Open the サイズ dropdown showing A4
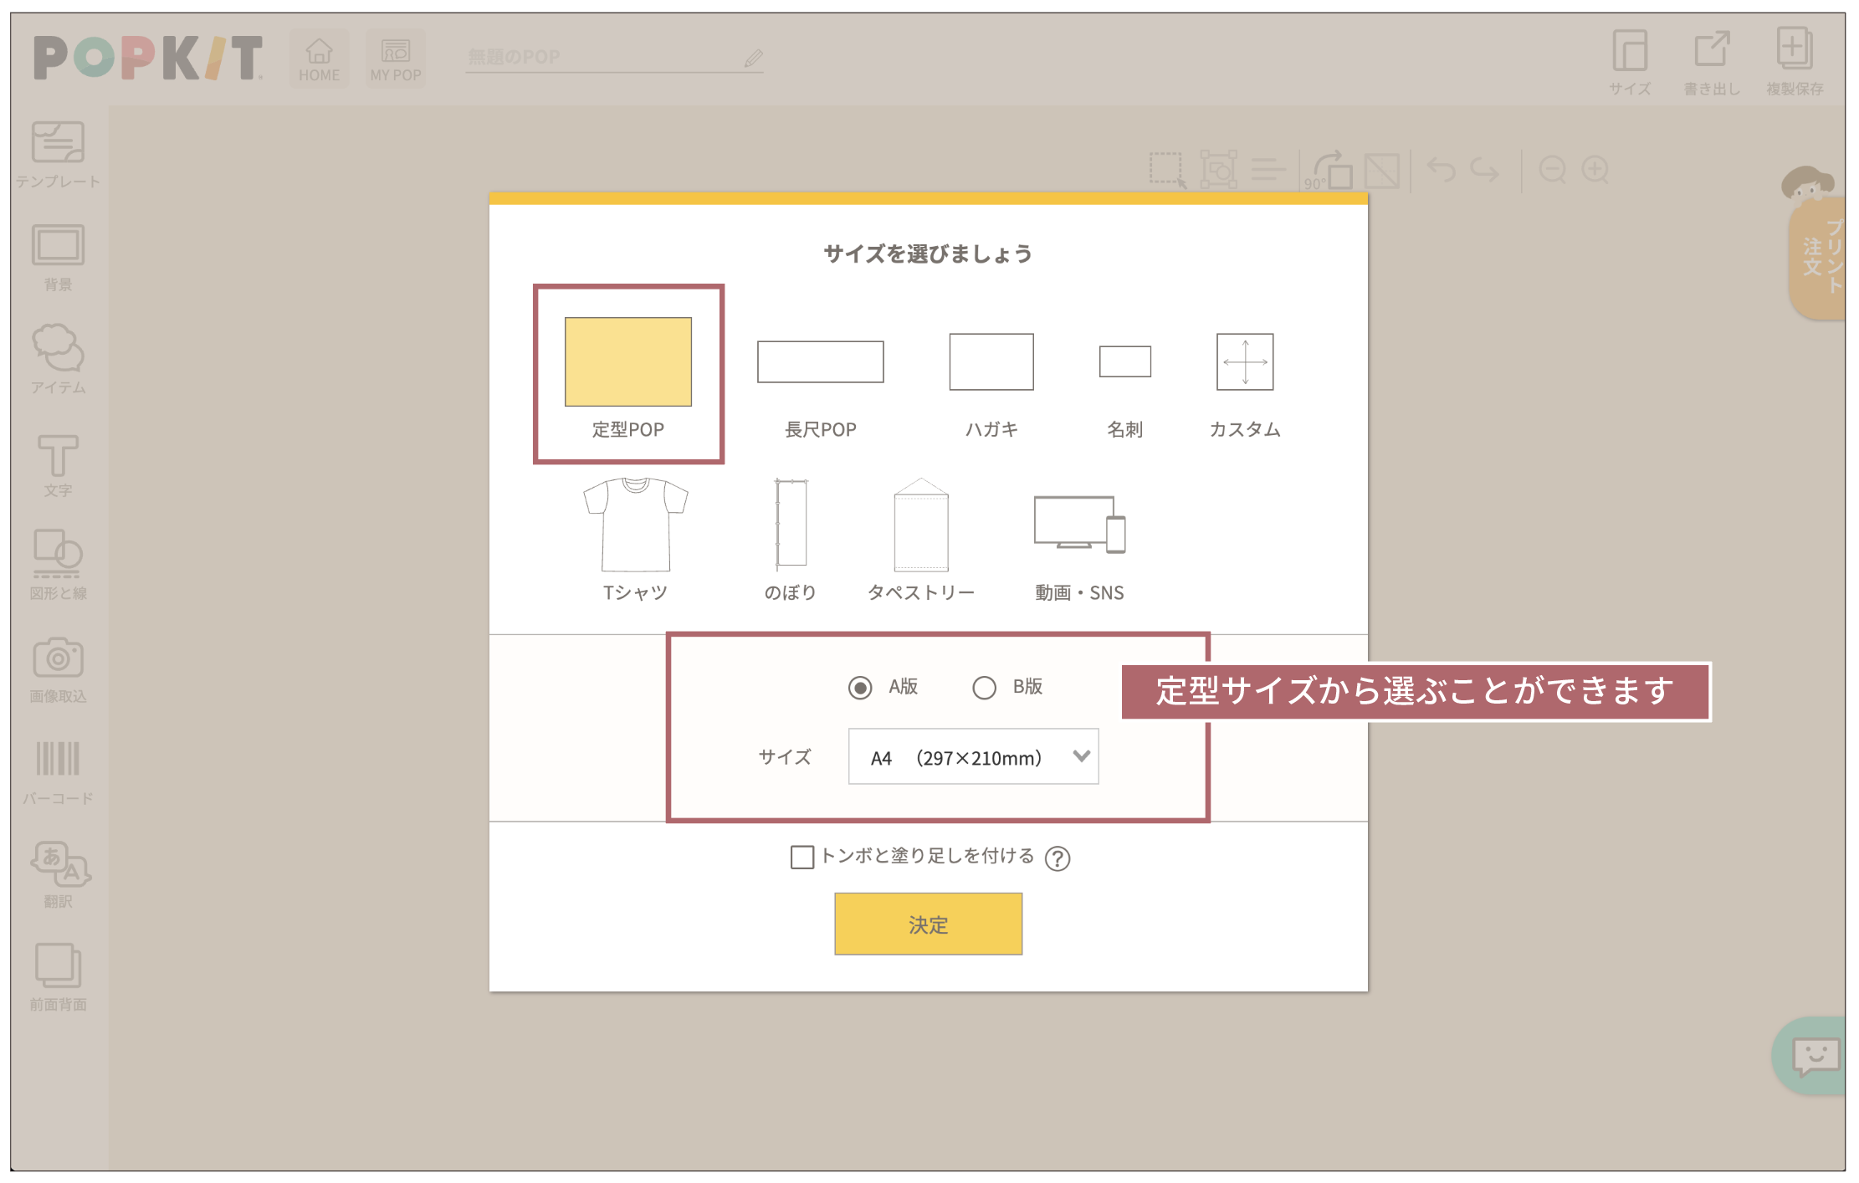The height and width of the screenshot is (1183, 1859). click(973, 756)
